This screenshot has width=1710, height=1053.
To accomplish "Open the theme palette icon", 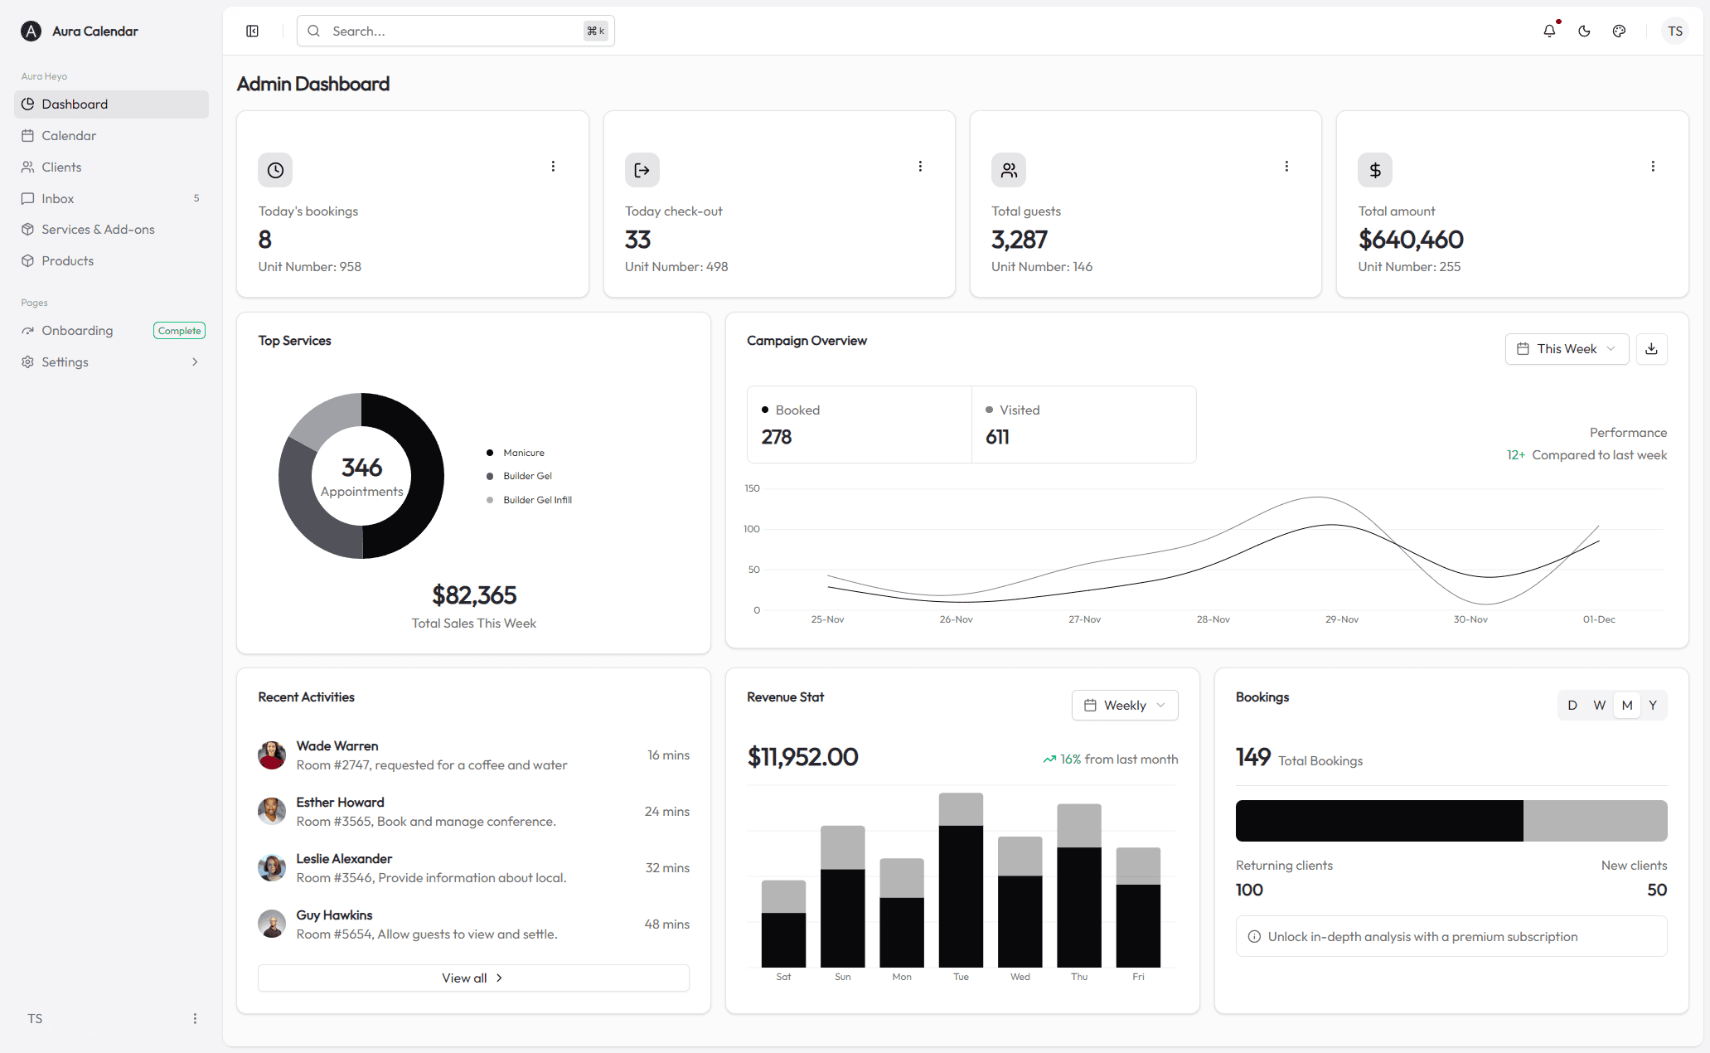I will coord(1619,31).
